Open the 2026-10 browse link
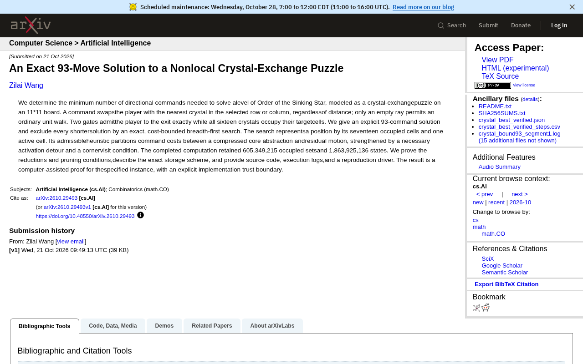 520,202
